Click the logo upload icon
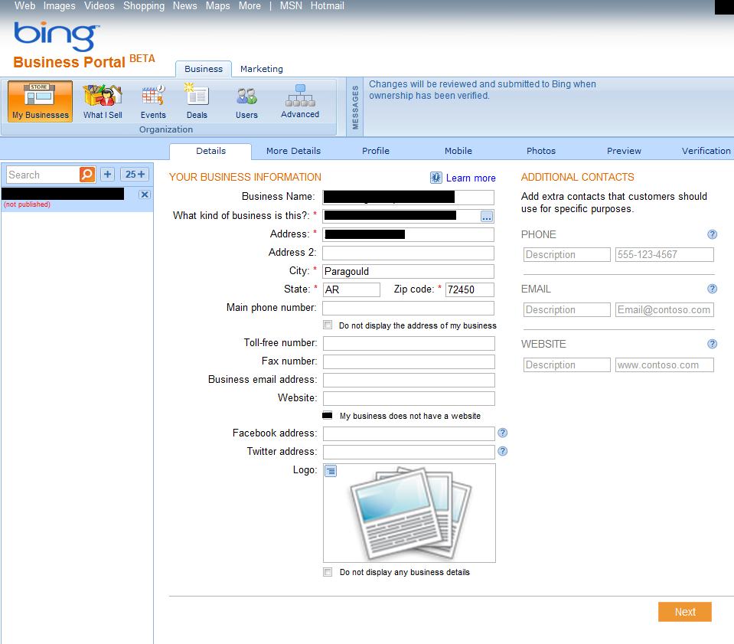Viewport: 734px width, 644px height. click(x=331, y=471)
